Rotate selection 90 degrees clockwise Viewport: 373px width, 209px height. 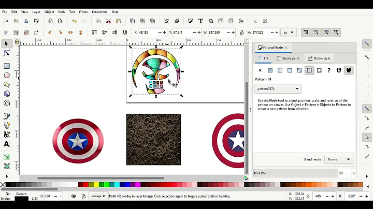click(60, 32)
